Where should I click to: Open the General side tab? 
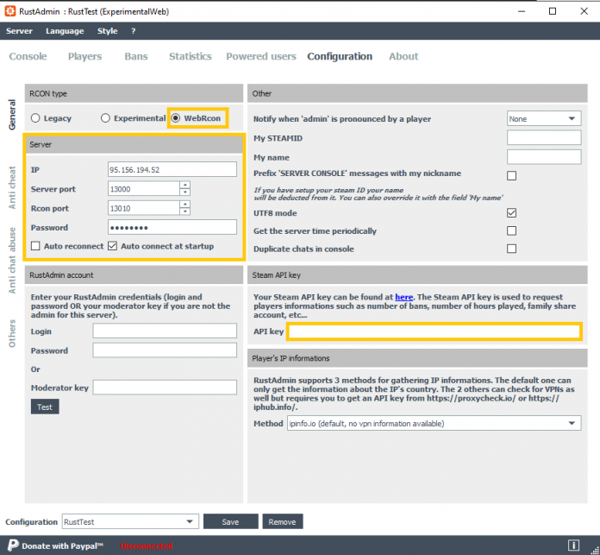(12, 115)
